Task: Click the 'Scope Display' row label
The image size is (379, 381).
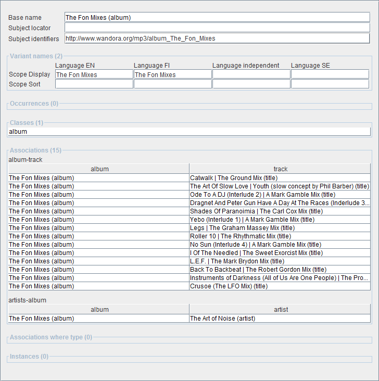Action: [30, 74]
